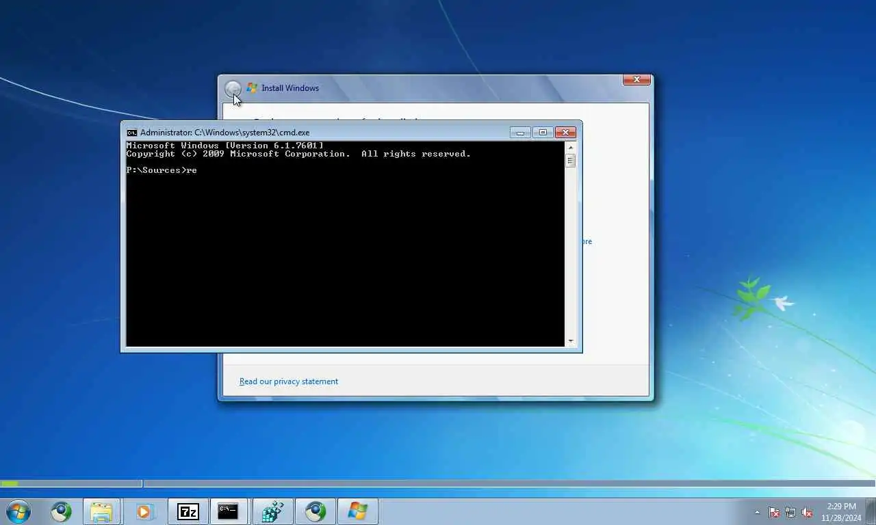Close the cmd.exe window
This screenshot has width=876, height=525.
point(565,133)
